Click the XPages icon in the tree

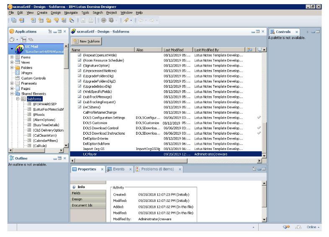click(18, 73)
